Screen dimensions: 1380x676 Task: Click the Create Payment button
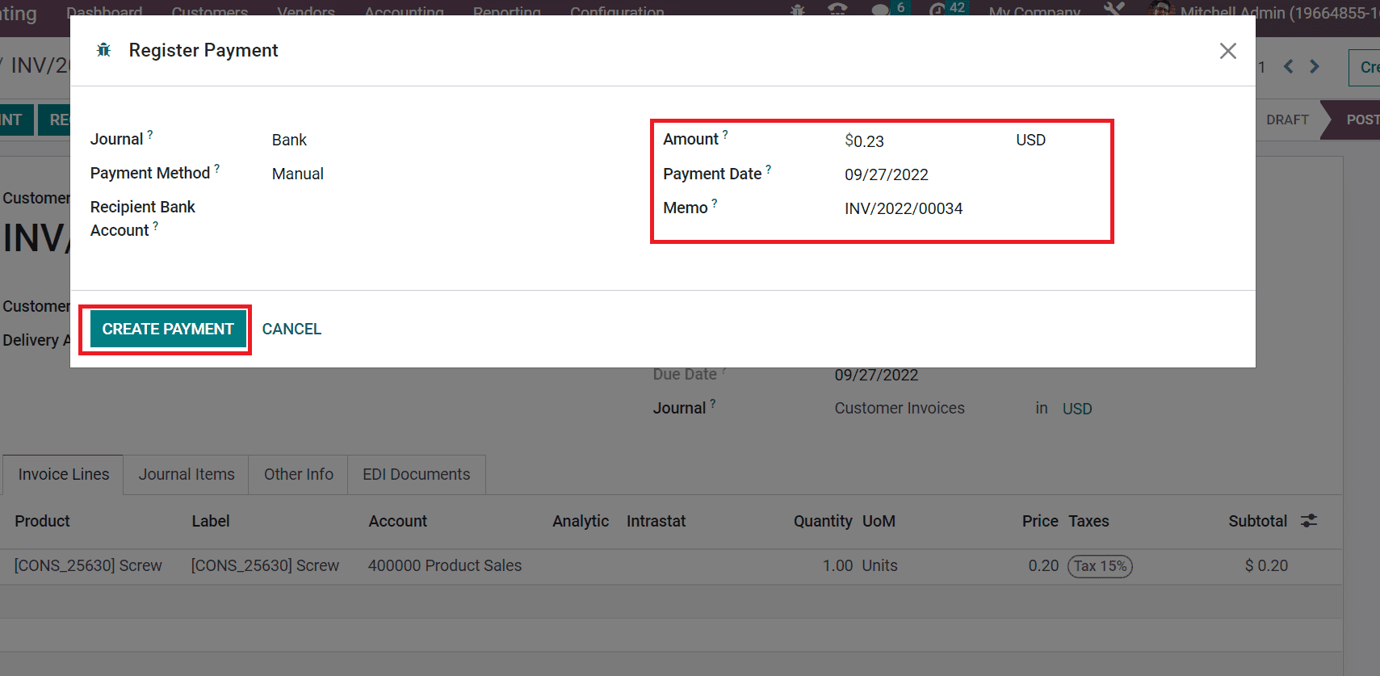coord(168,329)
